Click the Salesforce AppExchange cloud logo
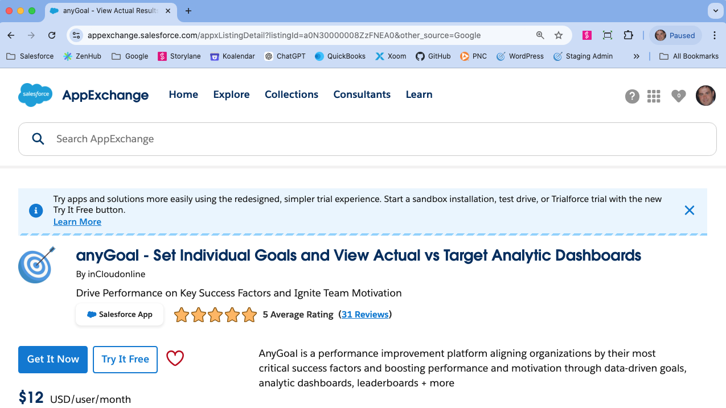 [35, 95]
